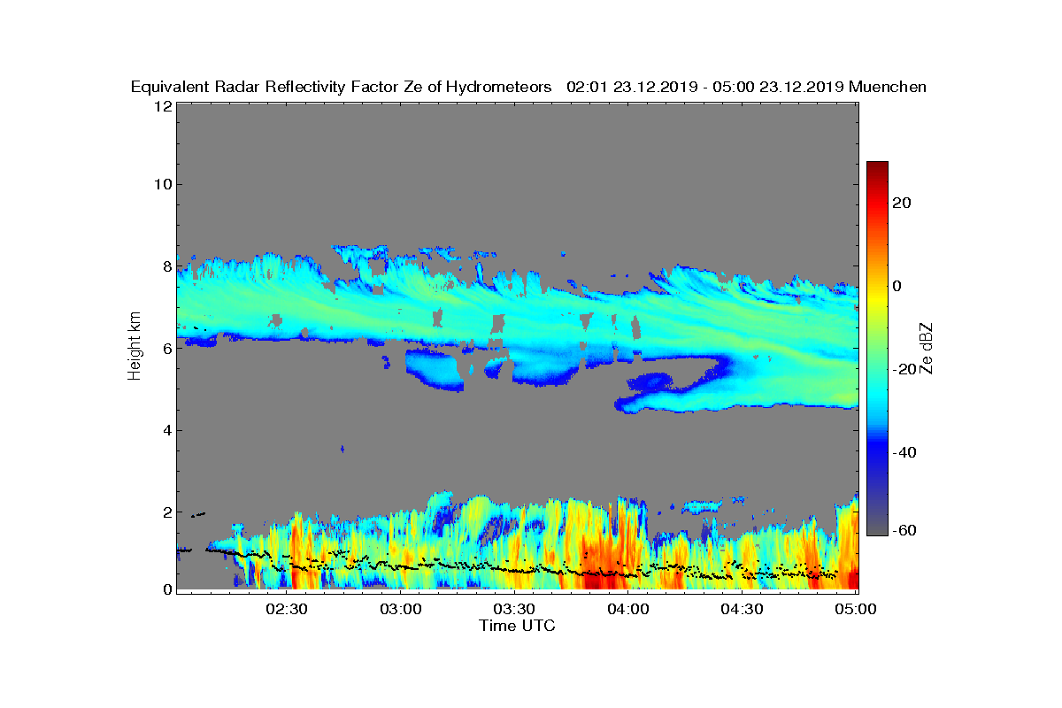
Task: Click the '10' height axis tick label
Action: pos(162,184)
